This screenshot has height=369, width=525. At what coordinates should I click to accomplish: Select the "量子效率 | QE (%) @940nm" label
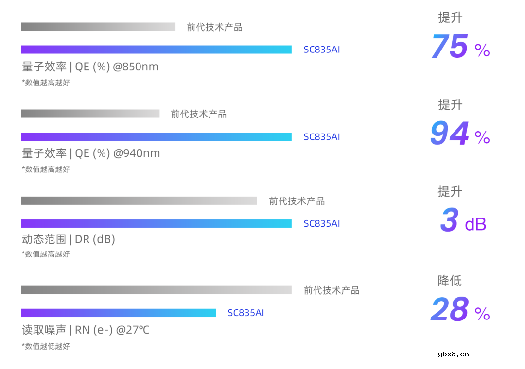(x=91, y=153)
